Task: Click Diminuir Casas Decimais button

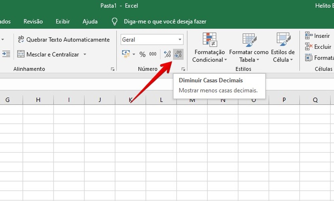Action: pyautogui.click(x=178, y=54)
